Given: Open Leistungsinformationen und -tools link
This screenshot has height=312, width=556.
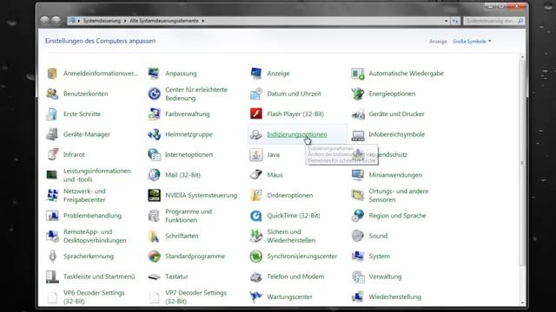Looking at the screenshot, I should tap(96, 175).
